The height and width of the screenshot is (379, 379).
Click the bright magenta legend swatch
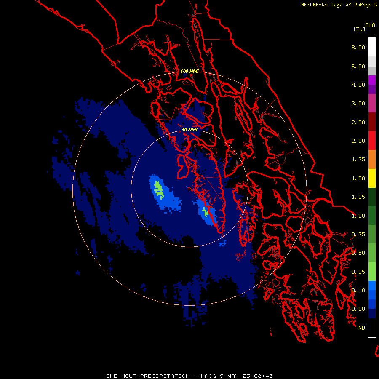pyautogui.click(x=372, y=80)
